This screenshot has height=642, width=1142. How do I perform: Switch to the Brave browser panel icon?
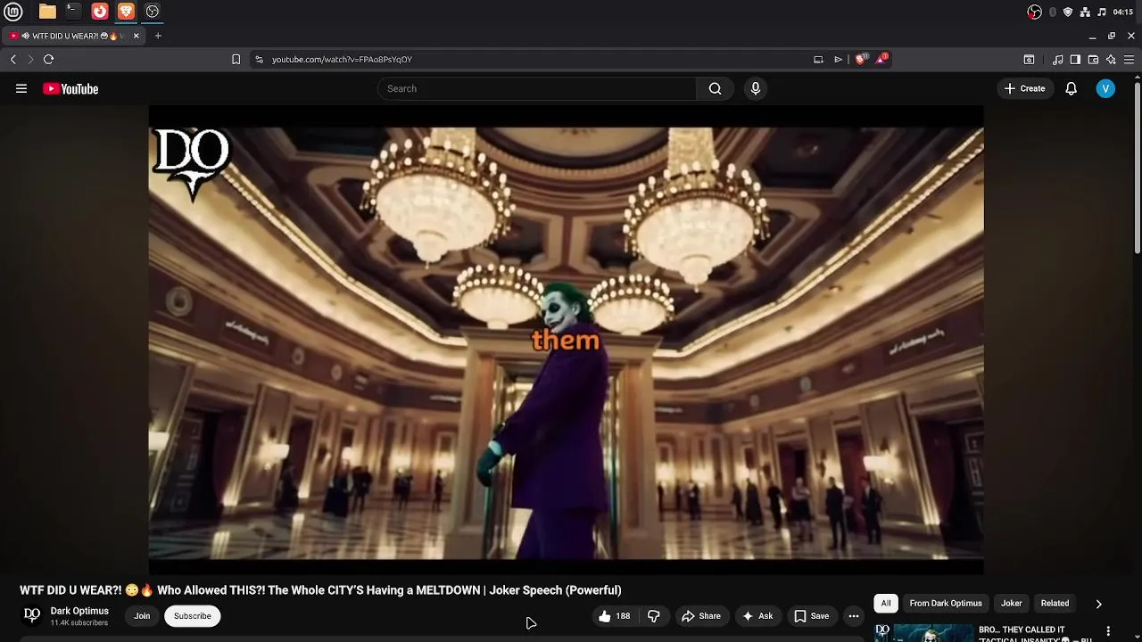[x=126, y=12]
